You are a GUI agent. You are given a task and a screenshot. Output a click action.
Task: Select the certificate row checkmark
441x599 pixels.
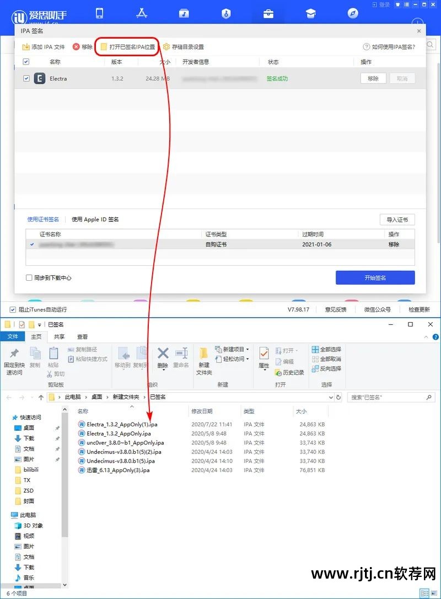tap(32, 244)
